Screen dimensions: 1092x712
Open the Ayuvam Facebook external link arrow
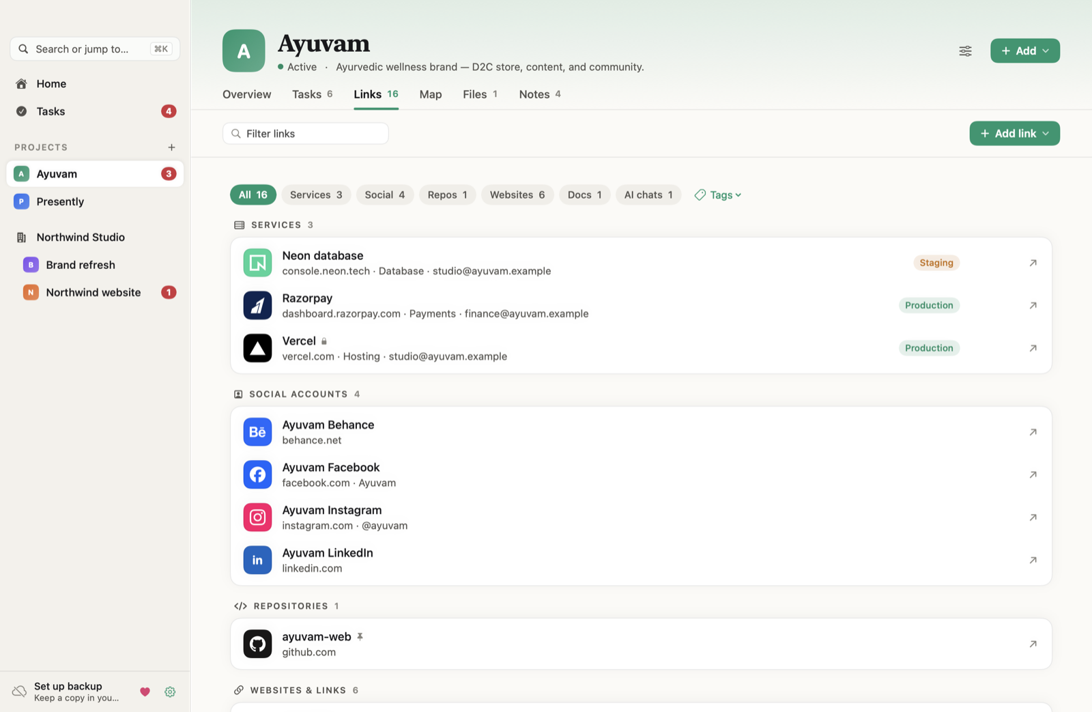(1033, 474)
